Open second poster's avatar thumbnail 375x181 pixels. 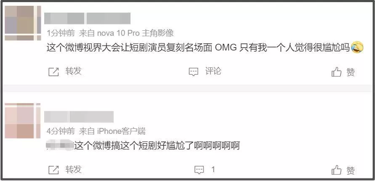tap(23, 121)
